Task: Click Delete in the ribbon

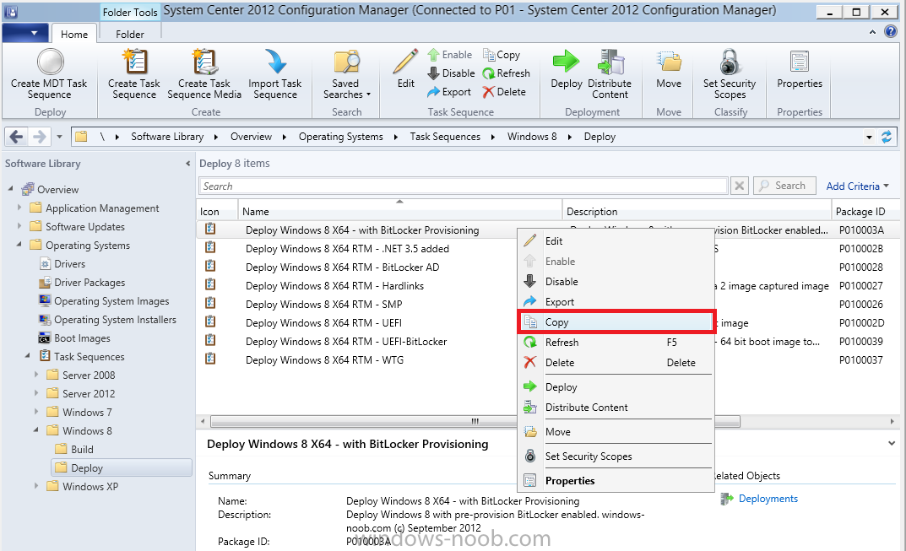Action: click(504, 92)
